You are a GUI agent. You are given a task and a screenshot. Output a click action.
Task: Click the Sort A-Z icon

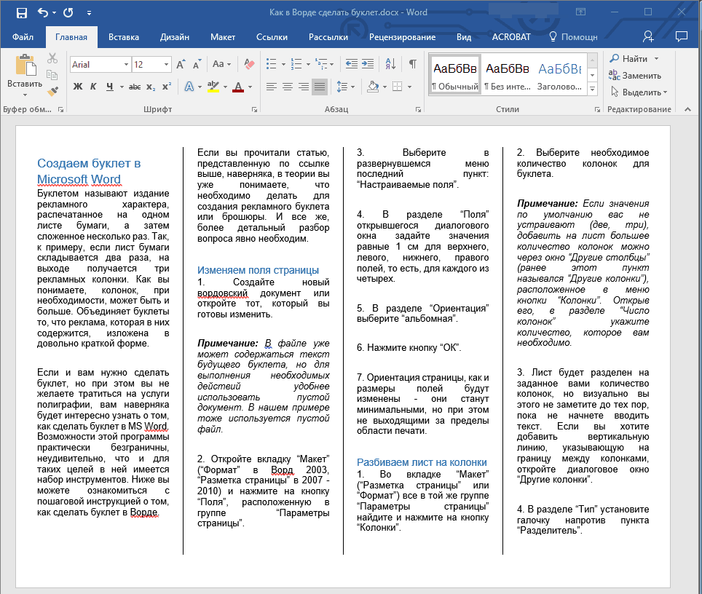pos(390,64)
